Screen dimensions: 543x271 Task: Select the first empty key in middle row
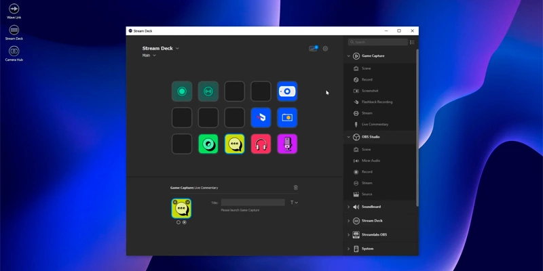click(x=182, y=117)
